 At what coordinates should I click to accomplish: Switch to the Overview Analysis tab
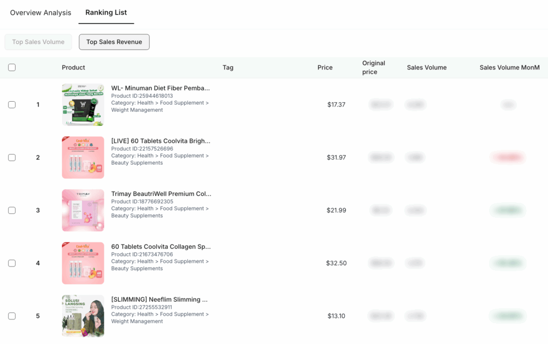[x=41, y=13]
